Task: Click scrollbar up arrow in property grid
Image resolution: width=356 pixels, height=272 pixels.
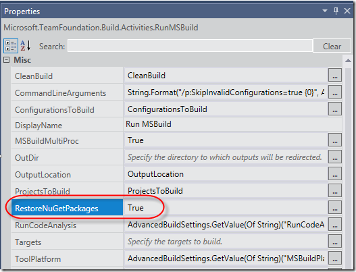Action: (x=348, y=61)
